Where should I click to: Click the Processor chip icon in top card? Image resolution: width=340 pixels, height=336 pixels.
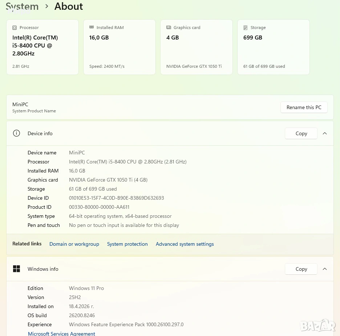tap(15, 28)
